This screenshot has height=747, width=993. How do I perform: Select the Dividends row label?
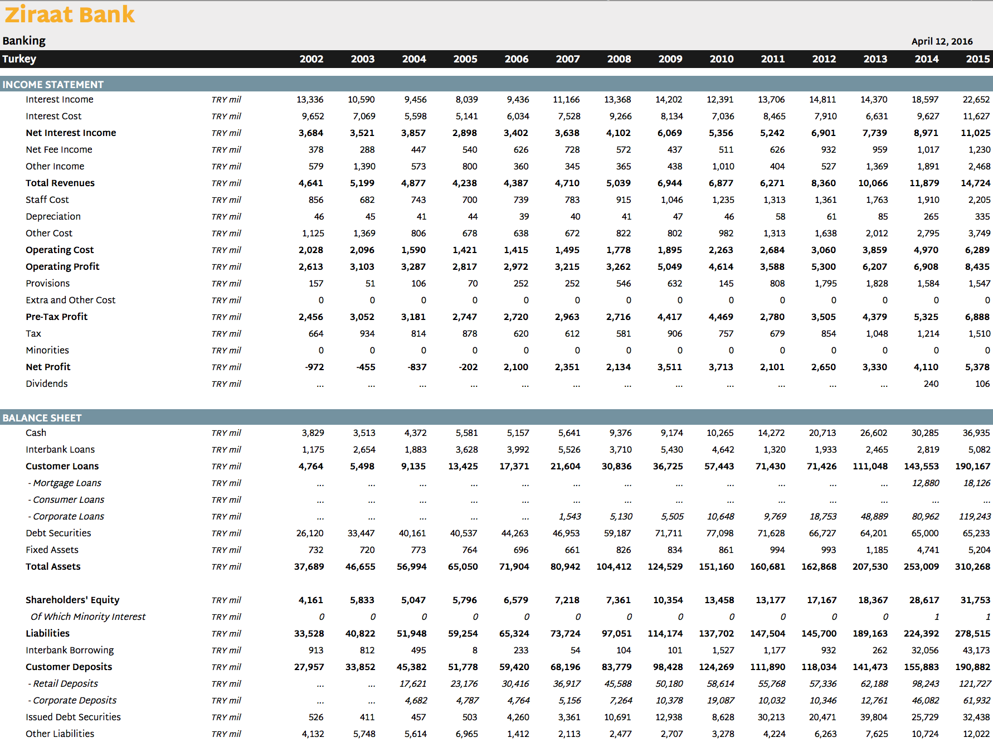coord(47,384)
